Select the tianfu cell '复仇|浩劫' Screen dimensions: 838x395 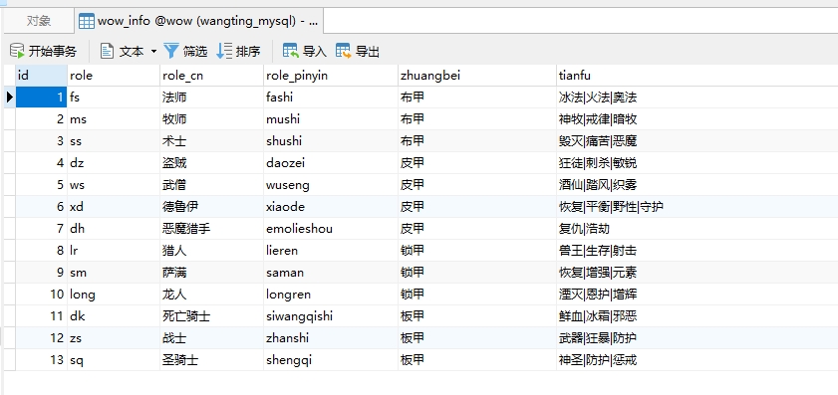697,229
